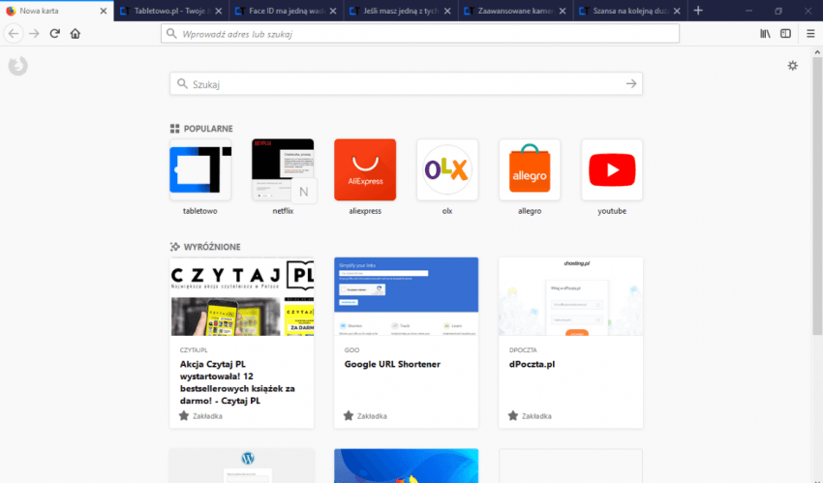Submit search with the arrow icon

631,84
